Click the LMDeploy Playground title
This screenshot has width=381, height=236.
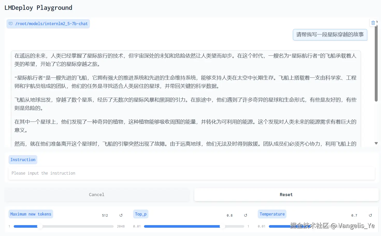tap(38, 8)
